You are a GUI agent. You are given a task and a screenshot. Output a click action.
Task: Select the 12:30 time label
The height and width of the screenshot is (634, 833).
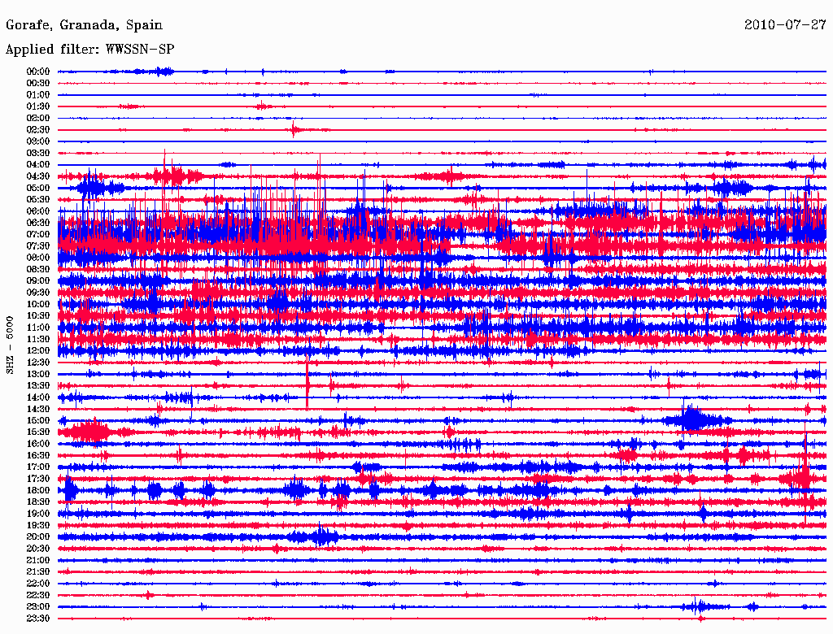tap(37, 363)
